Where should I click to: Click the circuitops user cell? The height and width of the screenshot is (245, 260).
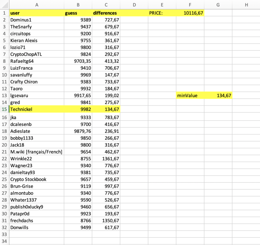(x=37, y=34)
